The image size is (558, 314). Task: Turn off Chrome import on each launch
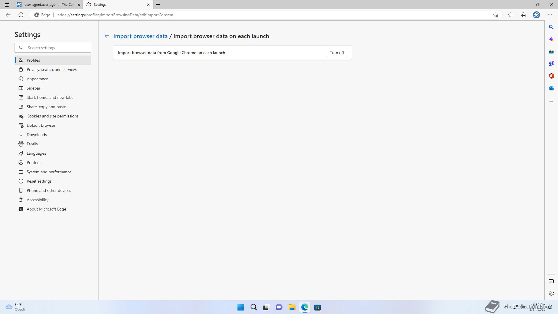pos(337,53)
